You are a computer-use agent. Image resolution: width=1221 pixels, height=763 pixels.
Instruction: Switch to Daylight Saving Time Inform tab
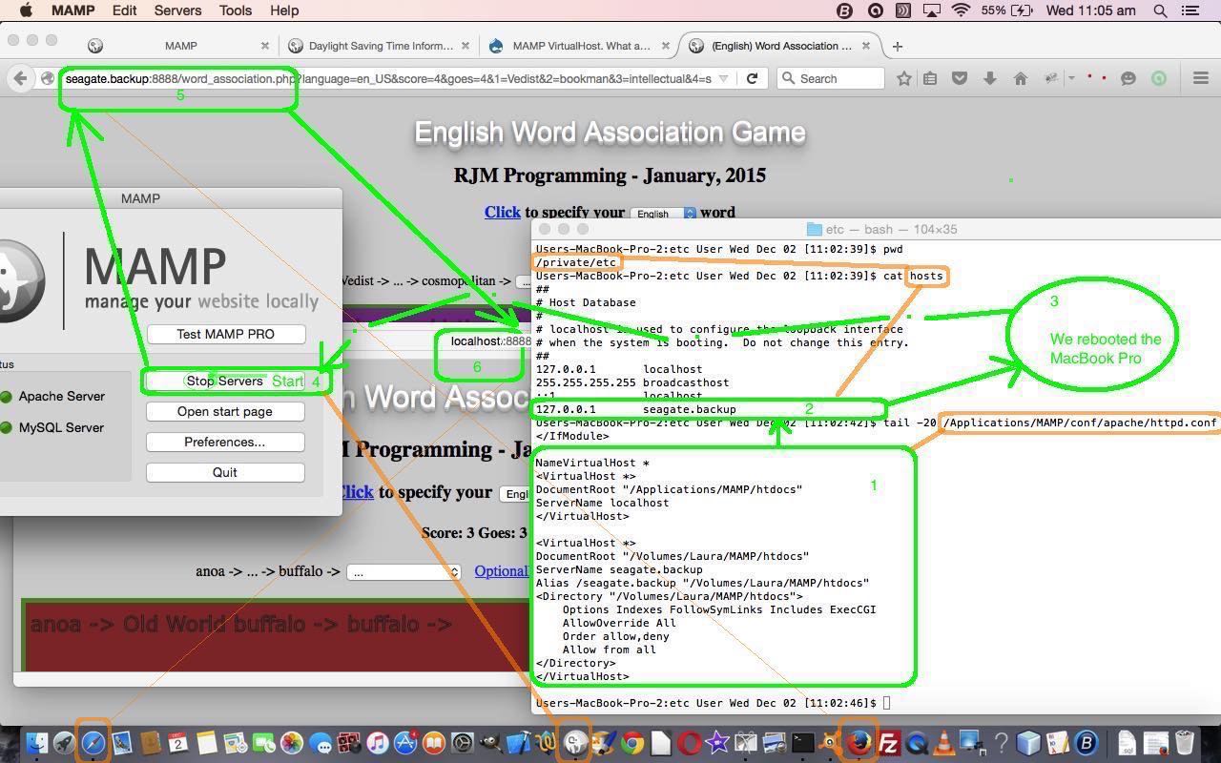tap(379, 46)
